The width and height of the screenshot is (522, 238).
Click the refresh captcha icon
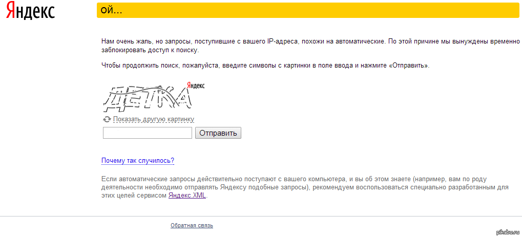[107, 119]
